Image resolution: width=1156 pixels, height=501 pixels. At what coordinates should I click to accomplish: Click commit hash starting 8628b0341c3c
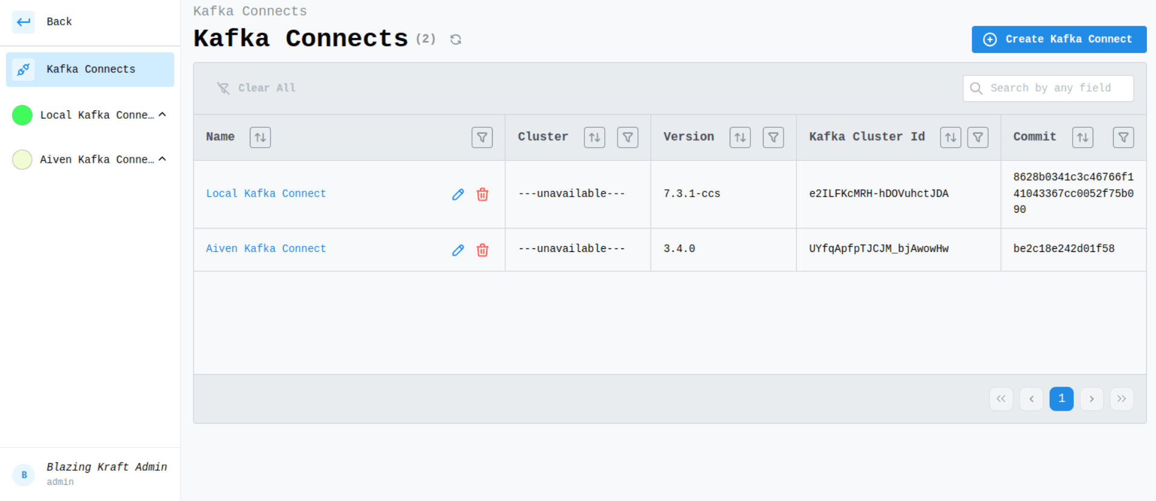click(1073, 194)
